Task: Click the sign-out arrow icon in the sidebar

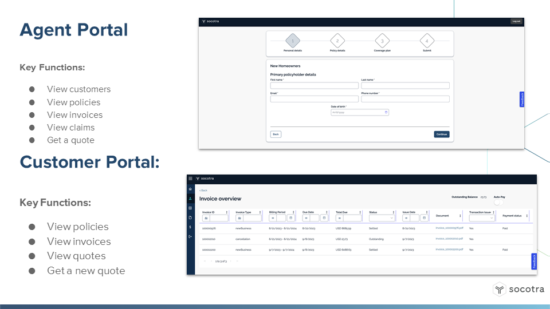Action: pyautogui.click(x=190, y=236)
